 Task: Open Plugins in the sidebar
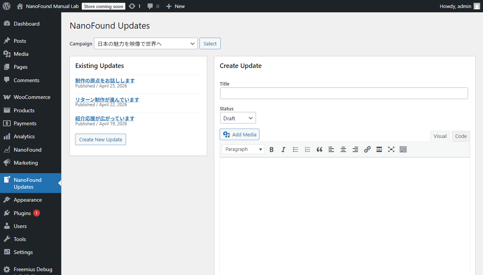pyautogui.click(x=31, y=213)
